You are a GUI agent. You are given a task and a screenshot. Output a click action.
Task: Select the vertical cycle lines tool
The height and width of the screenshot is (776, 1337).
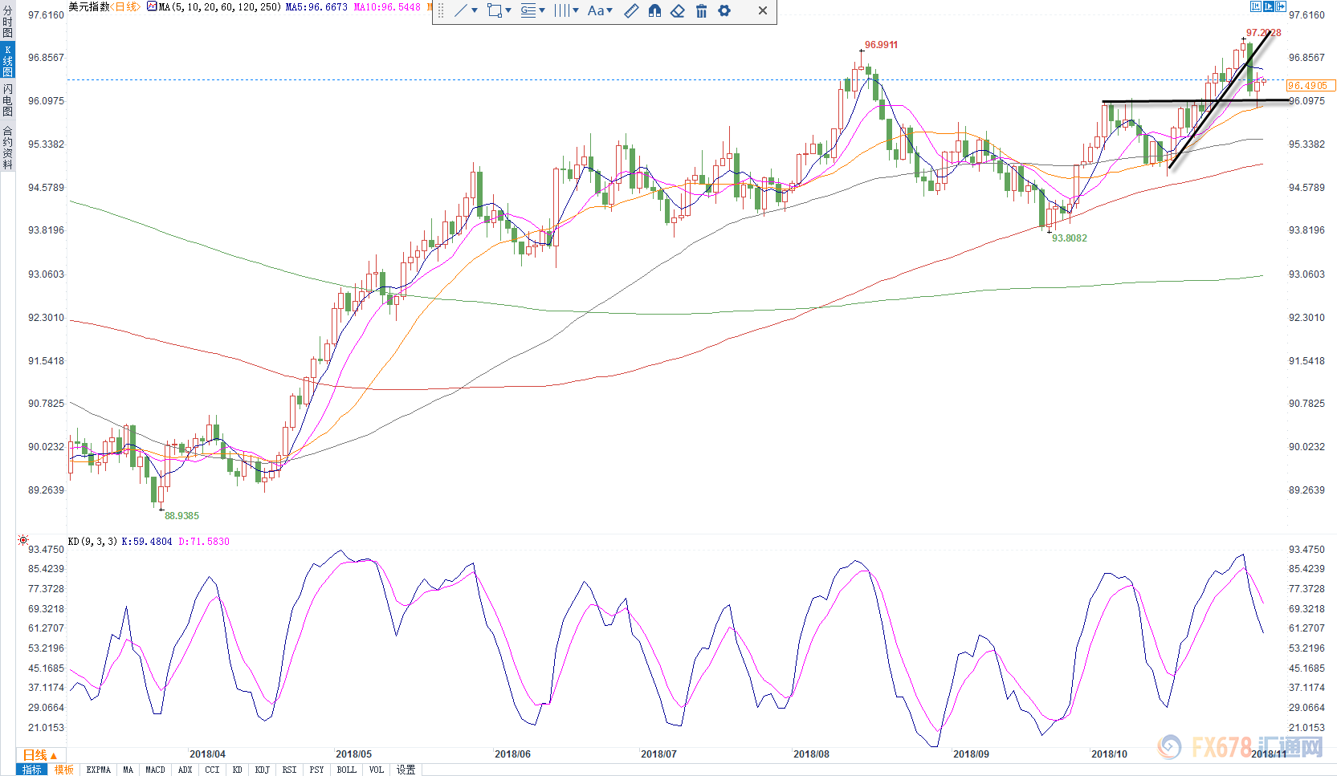point(561,10)
